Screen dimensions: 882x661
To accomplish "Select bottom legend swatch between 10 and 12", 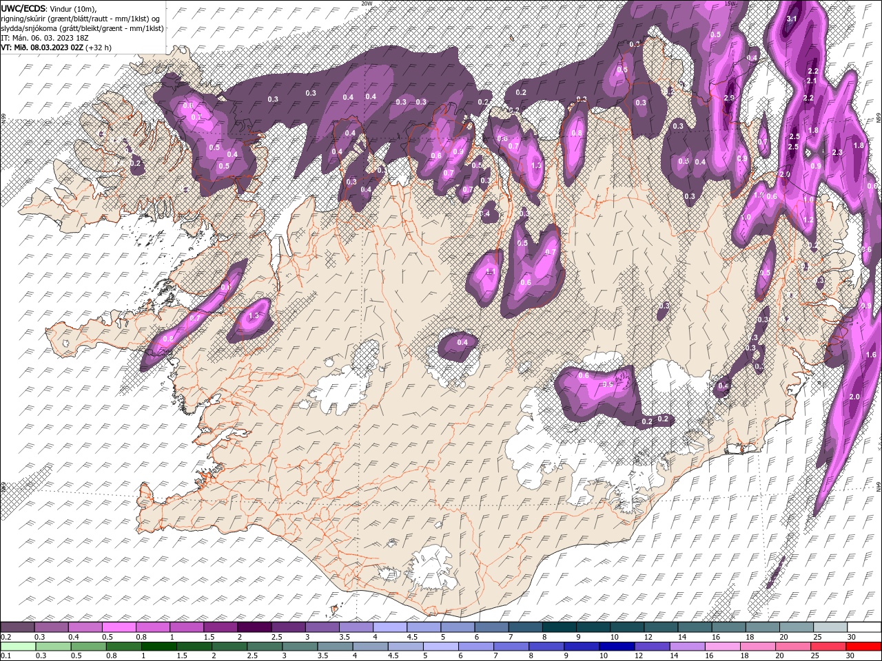I will point(617,647).
